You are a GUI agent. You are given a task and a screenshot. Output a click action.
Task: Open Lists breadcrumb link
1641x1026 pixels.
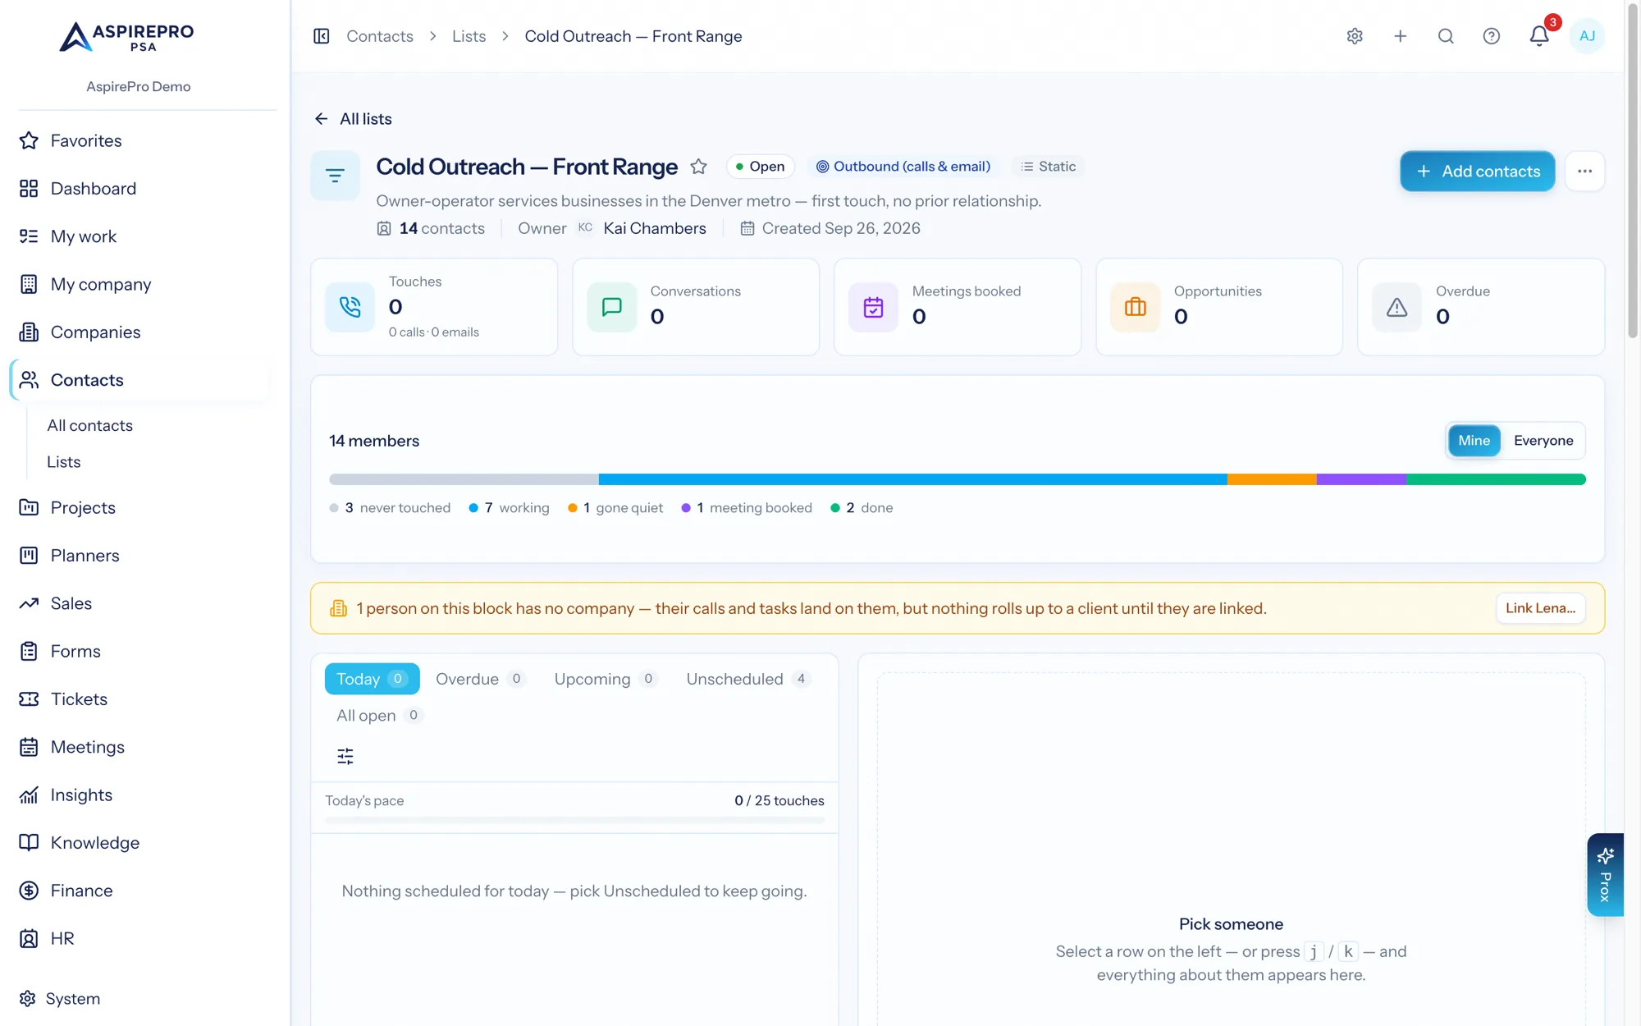pyautogui.click(x=469, y=36)
